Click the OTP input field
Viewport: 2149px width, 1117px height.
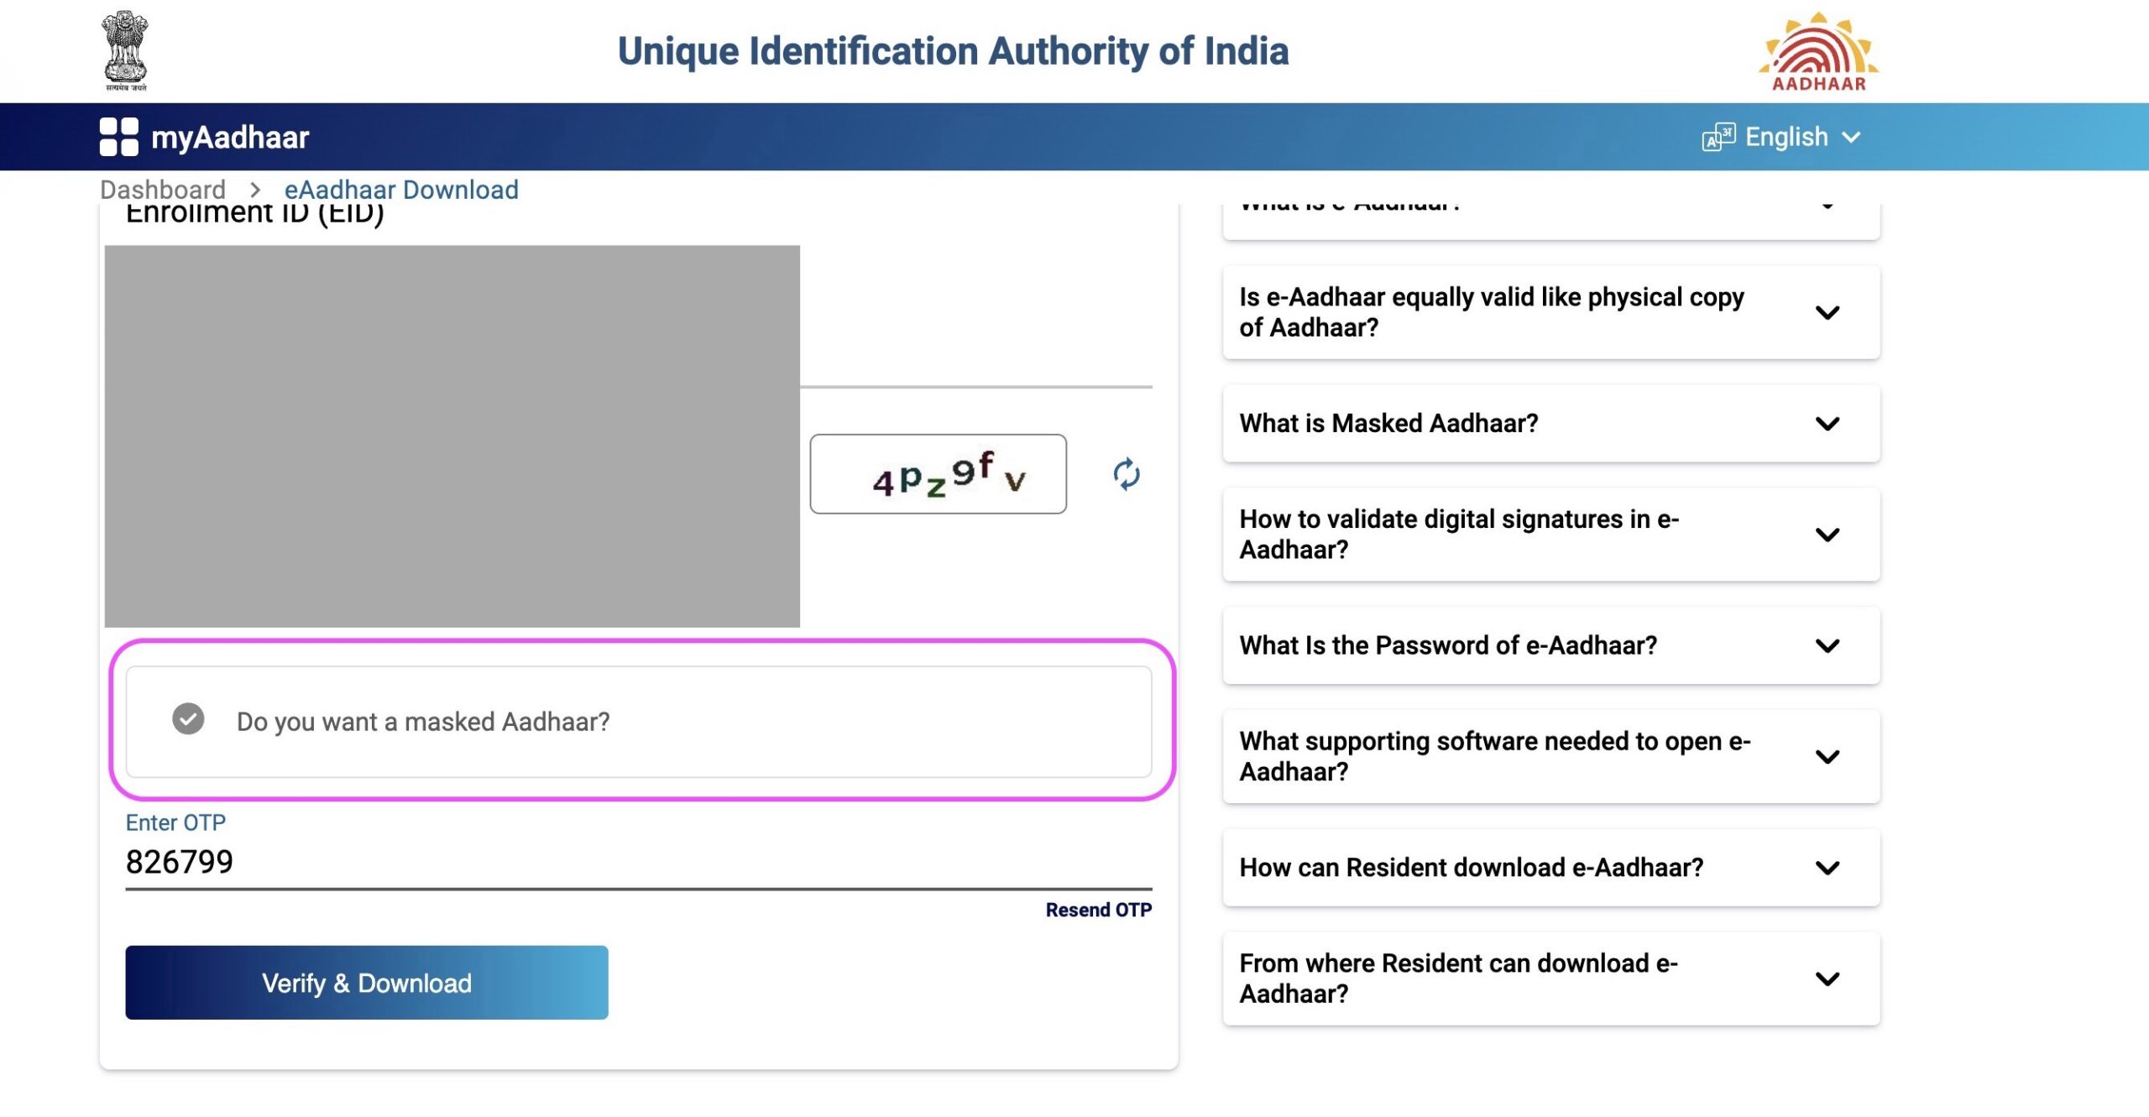638,859
